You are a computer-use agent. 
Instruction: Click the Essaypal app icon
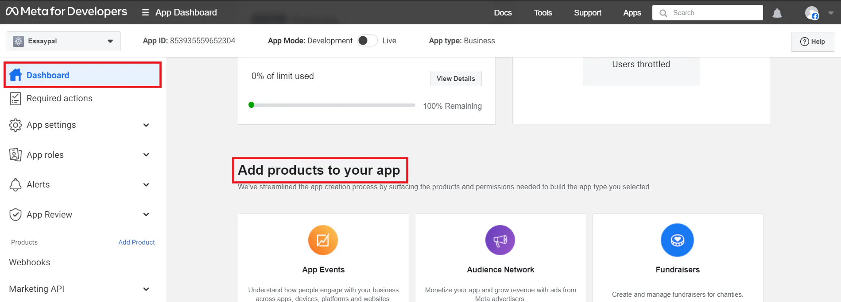click(x=18, y=41)
